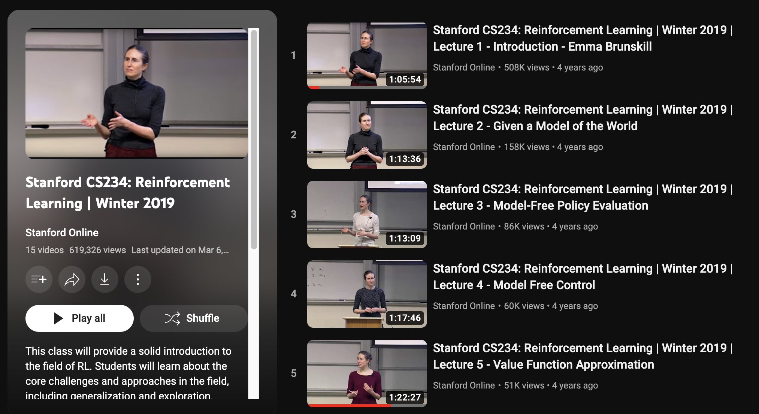This screenshot has width=759, height=414.
Task: Click the red watch progress bar on Lecture 5
Action: click(x=349, y=406)
